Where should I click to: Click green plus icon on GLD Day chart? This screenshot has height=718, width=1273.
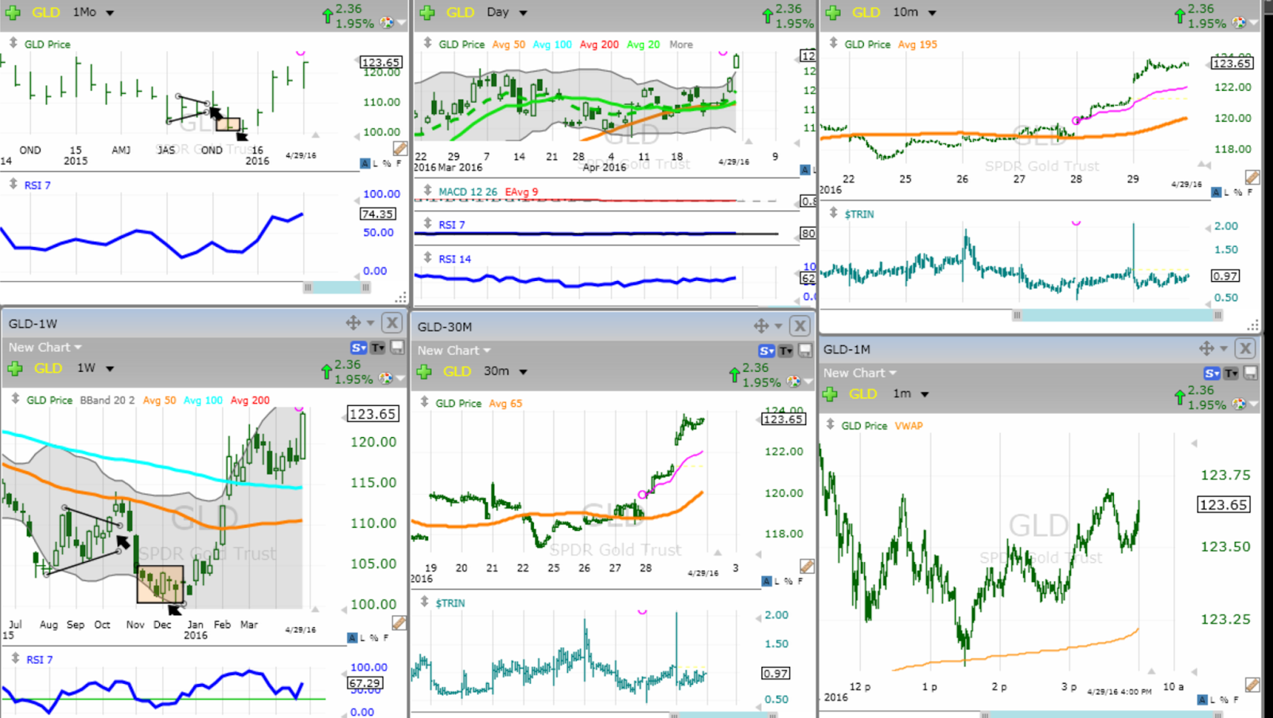point(427,13)
